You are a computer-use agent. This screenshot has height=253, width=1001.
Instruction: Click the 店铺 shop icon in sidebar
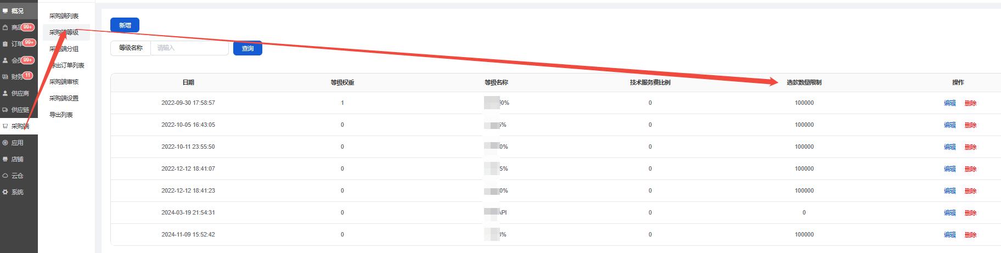5,159
